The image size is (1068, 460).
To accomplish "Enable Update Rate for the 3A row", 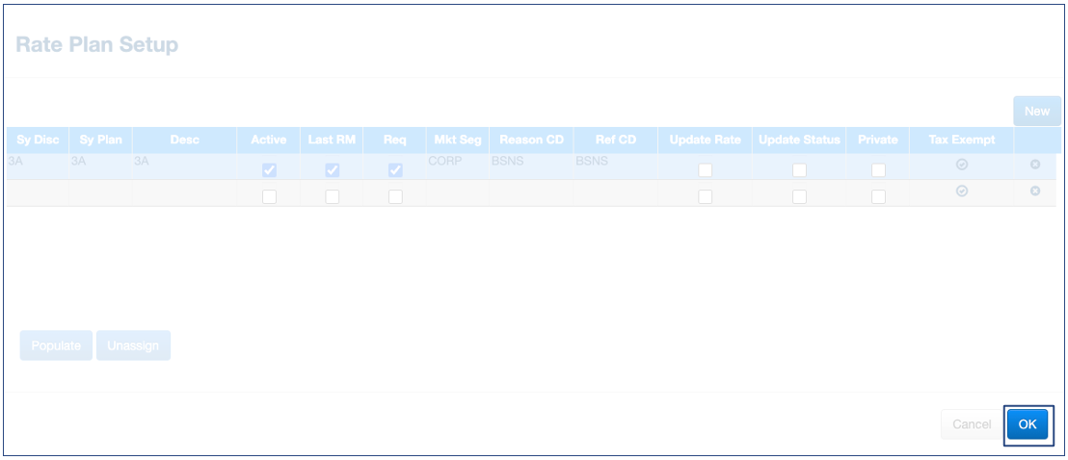I will [705, 170].
